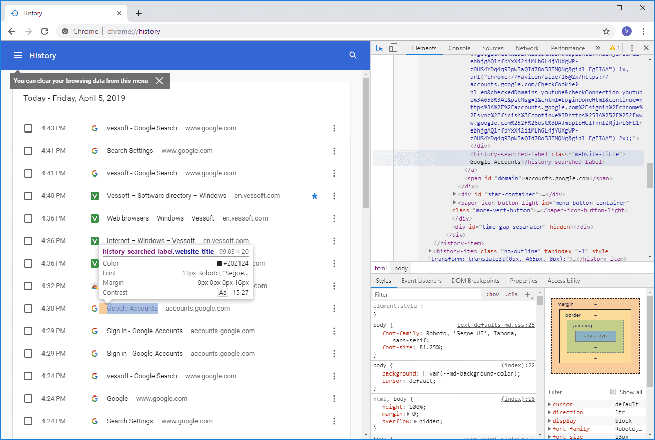Screen dimensions: 655x440
Task: Select the html breadcrumb in DevTools
Action: [381, 268]
